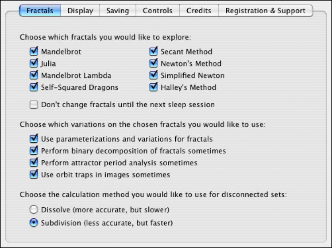Switch to the Display tab
Screen dimensions: 332x248
click(x=80, y=11)
